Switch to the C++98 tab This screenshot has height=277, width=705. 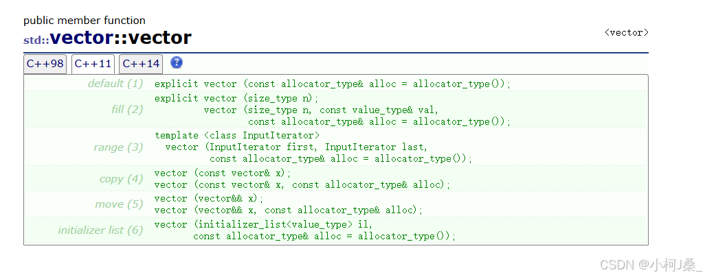[45, 64]
